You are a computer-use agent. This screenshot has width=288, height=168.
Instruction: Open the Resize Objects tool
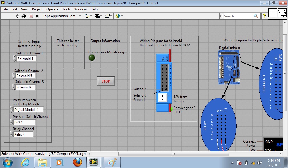tap(109, 16)
